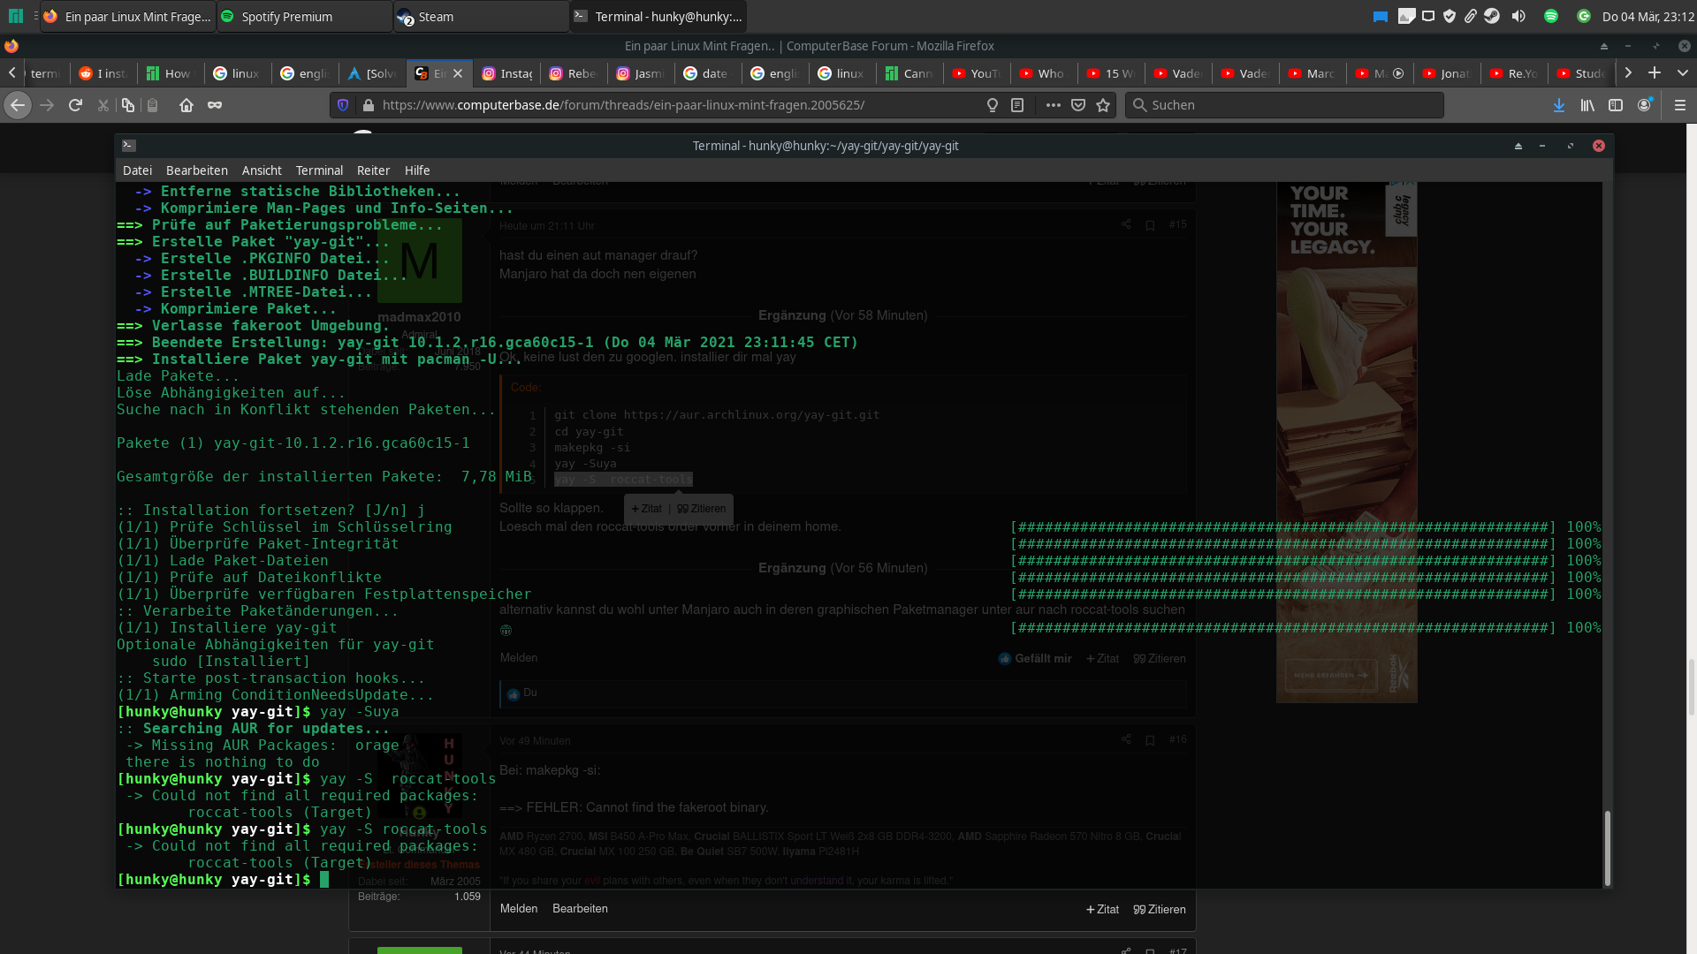Go to the Firefox home page
Screen dimensions: 1697x954
(186, 105)
